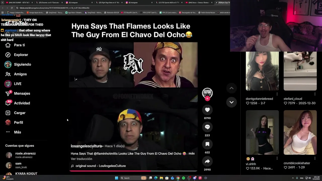Open stefani_cloud video thumbnail
Screen dimensions: 322x181
coord(300,71)
